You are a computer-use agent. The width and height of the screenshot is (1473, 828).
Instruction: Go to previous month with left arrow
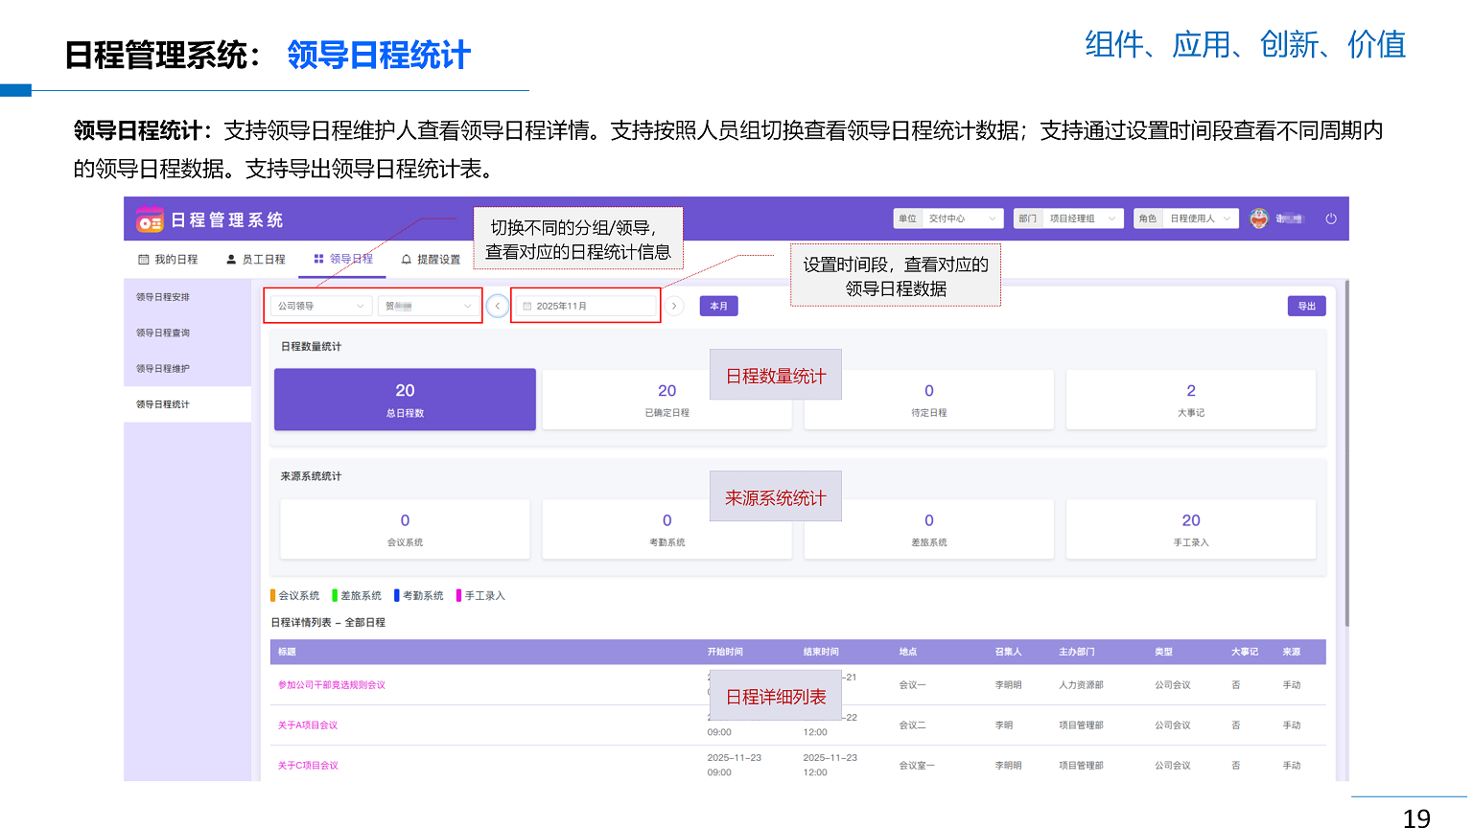coord(498,306)
